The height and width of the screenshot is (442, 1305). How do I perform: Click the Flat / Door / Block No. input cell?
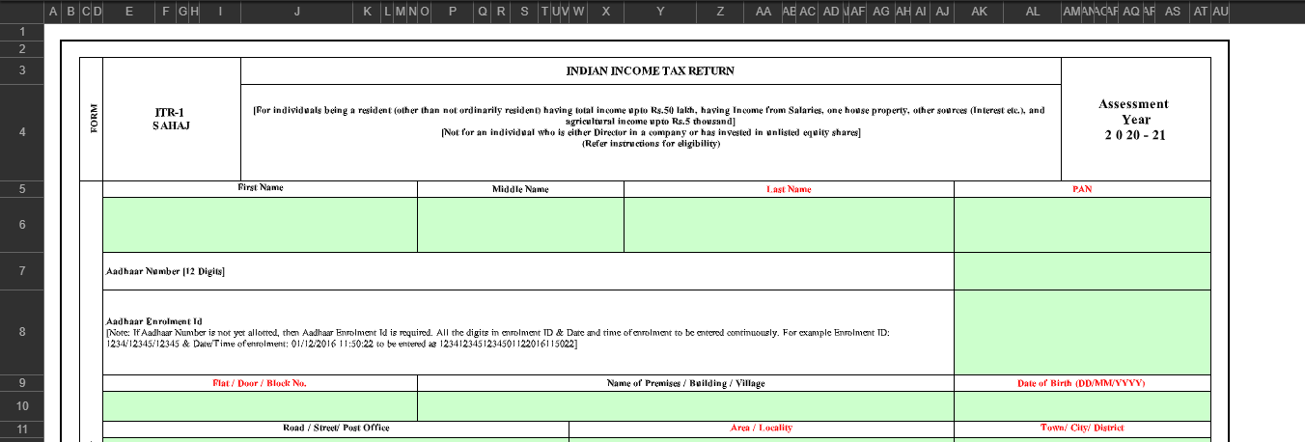[261, 406]
